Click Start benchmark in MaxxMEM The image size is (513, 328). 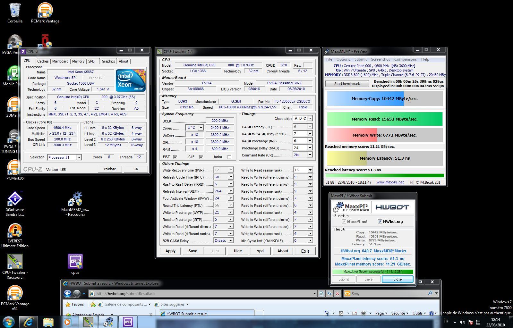click(x=347, y=84)
